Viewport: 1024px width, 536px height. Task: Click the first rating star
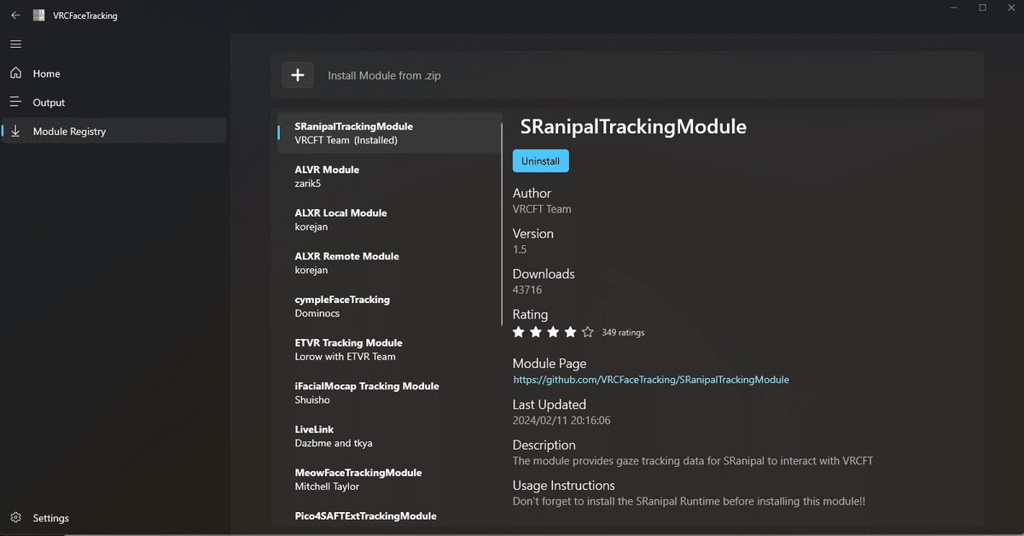click(x=519, y=332)
